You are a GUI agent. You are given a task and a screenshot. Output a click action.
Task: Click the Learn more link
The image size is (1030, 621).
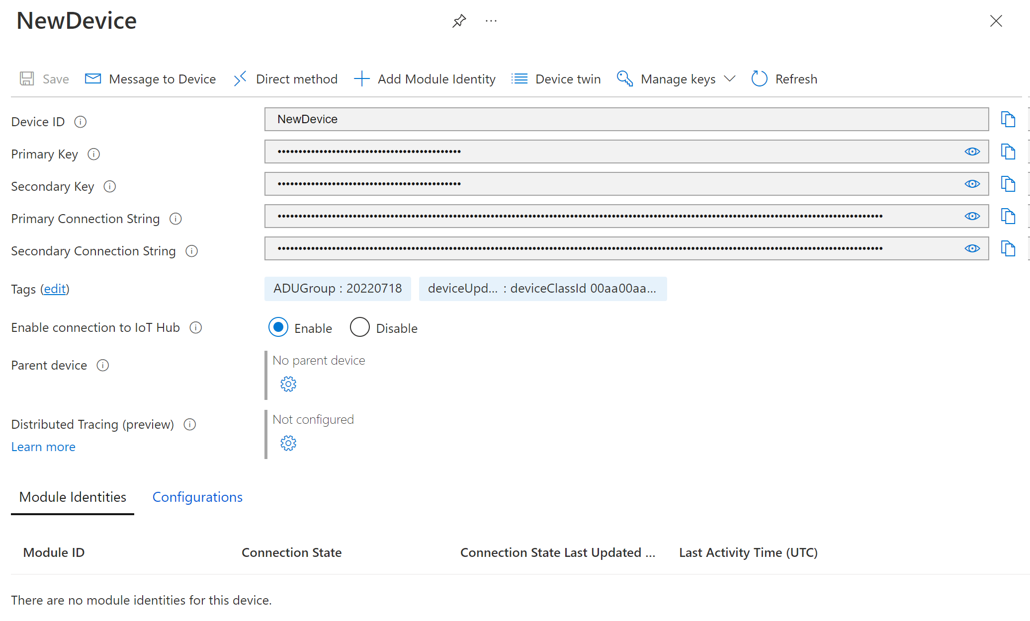click(x=43, y=447)
